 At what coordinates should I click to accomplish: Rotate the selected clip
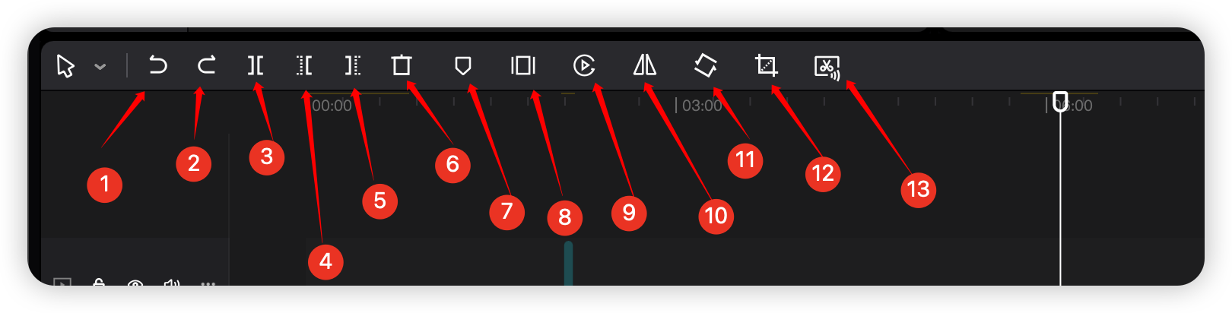tap(706, 65)
